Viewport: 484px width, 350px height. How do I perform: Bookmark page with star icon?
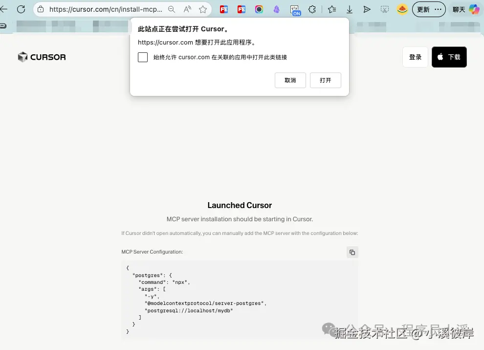point(203,9)
